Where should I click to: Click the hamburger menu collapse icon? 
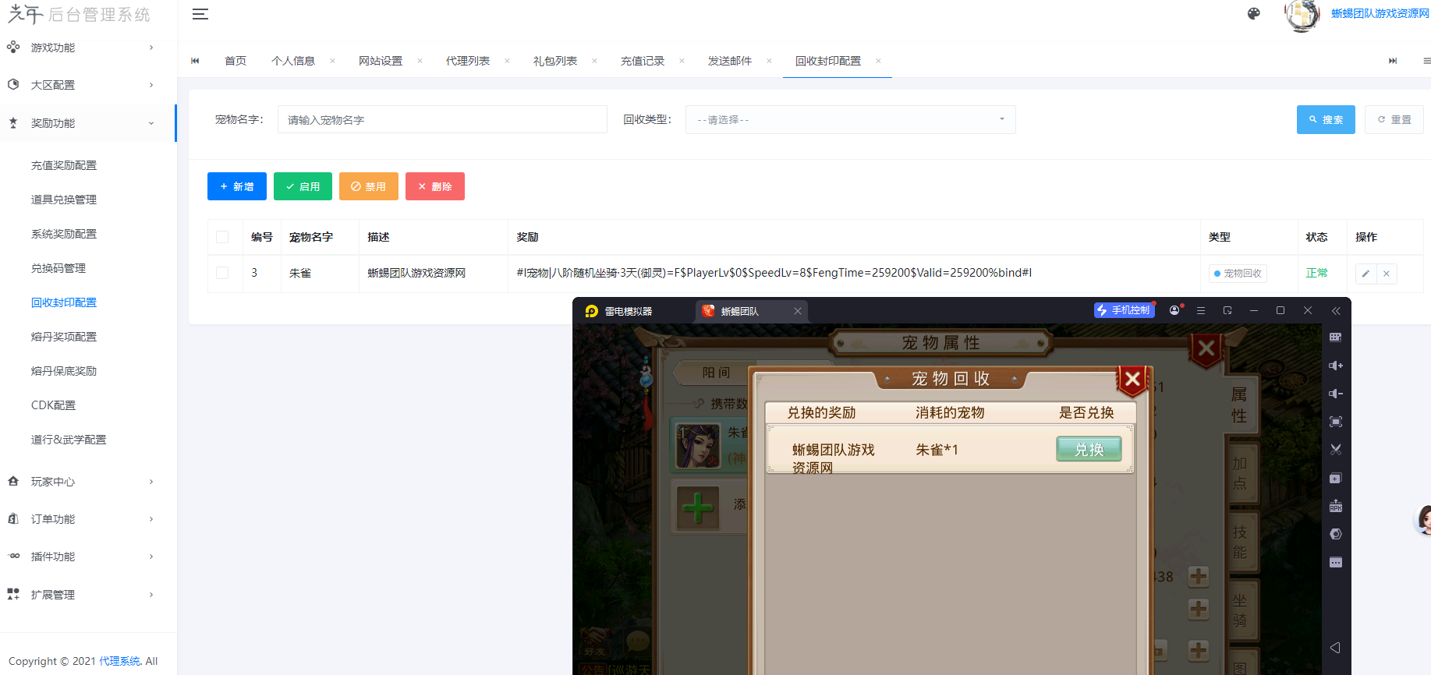pos(200,14)
